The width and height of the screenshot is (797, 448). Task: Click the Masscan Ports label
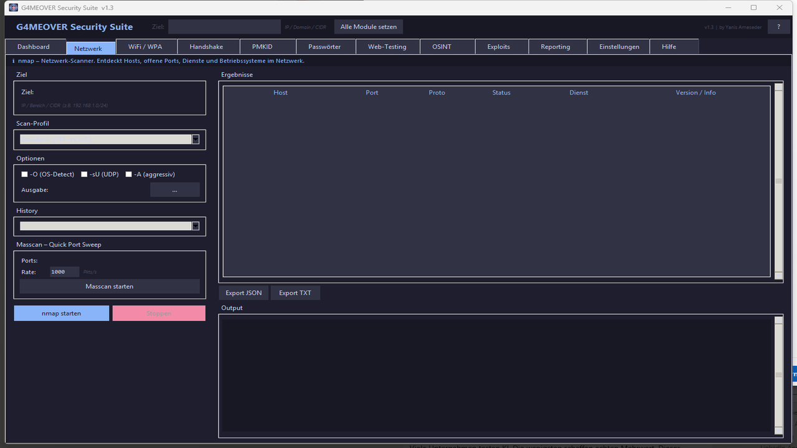click(29, 261)
